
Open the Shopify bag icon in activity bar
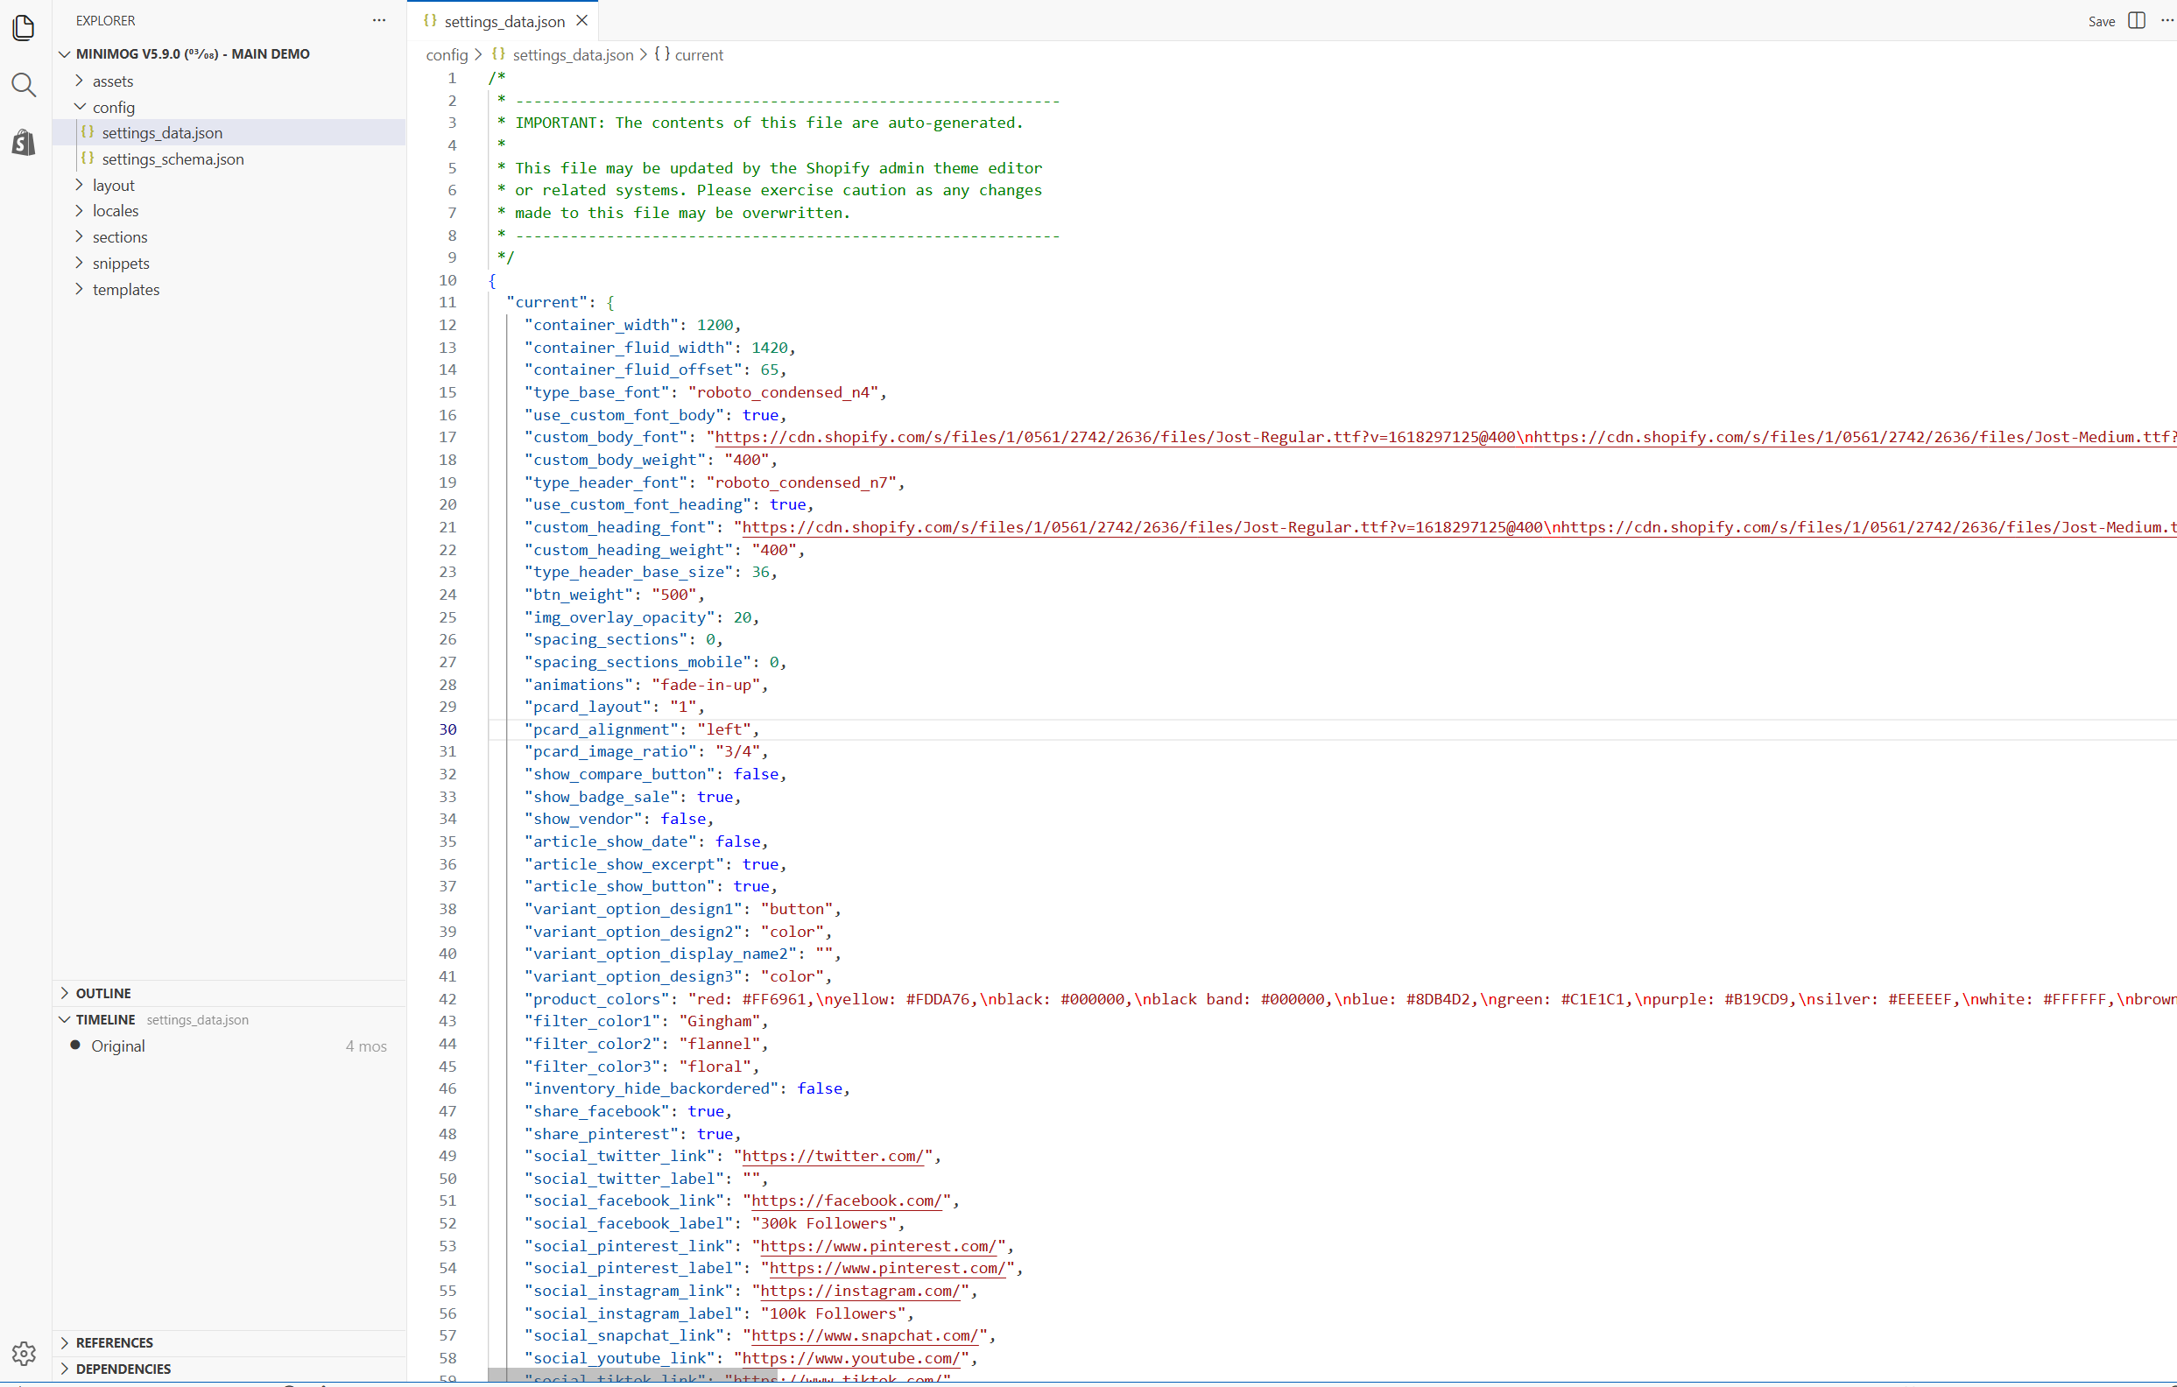coord(25,142)
